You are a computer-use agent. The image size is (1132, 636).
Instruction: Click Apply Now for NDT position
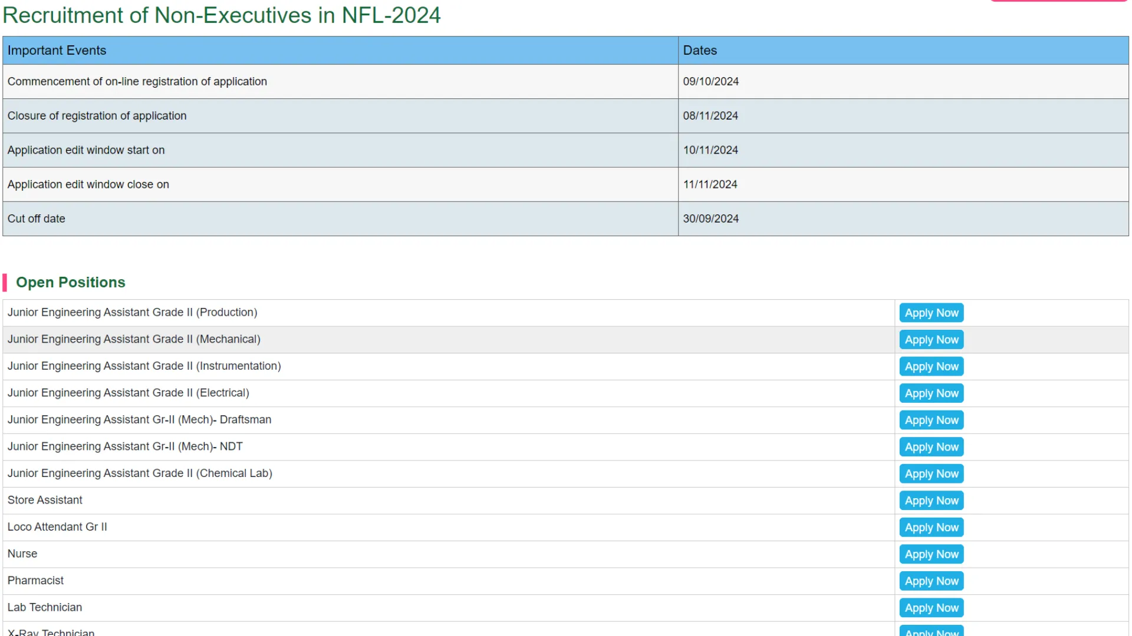tap(932, 446)
